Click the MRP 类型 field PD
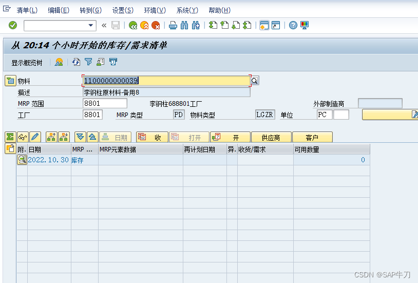The width and height of the screenshot is (418, 283). [179, 115]
